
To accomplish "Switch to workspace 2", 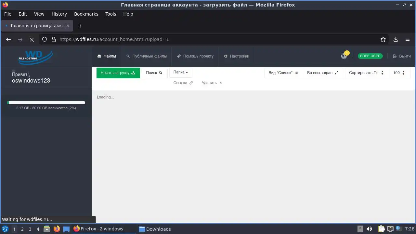I will click(x=22, y=229).
